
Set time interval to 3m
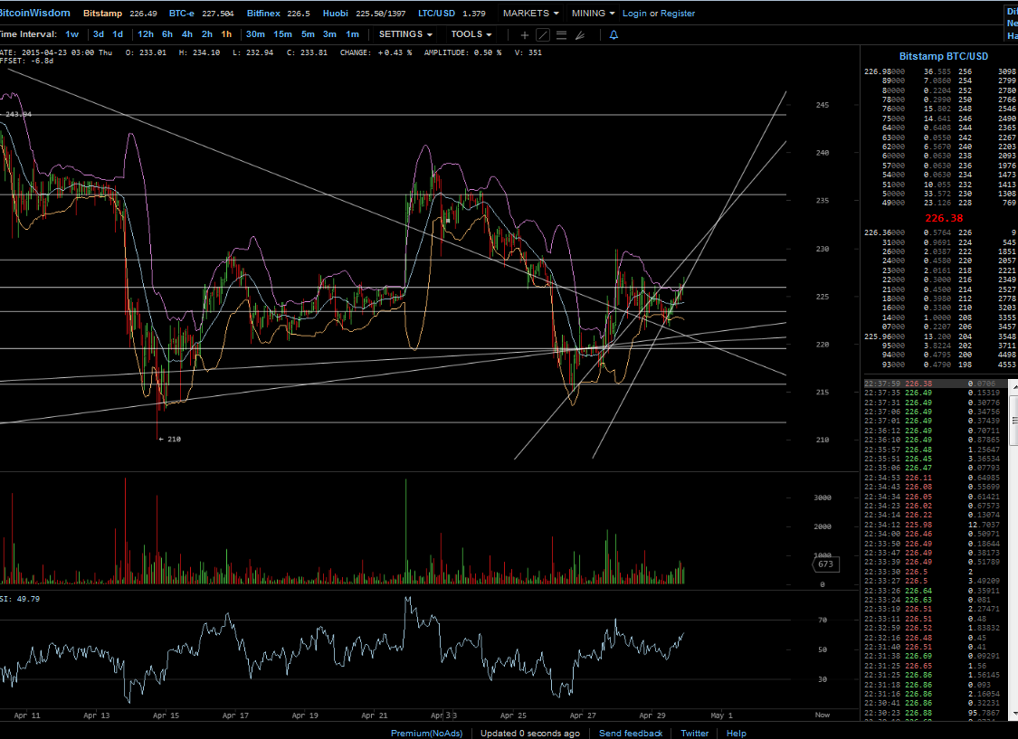tap(329, 34)
